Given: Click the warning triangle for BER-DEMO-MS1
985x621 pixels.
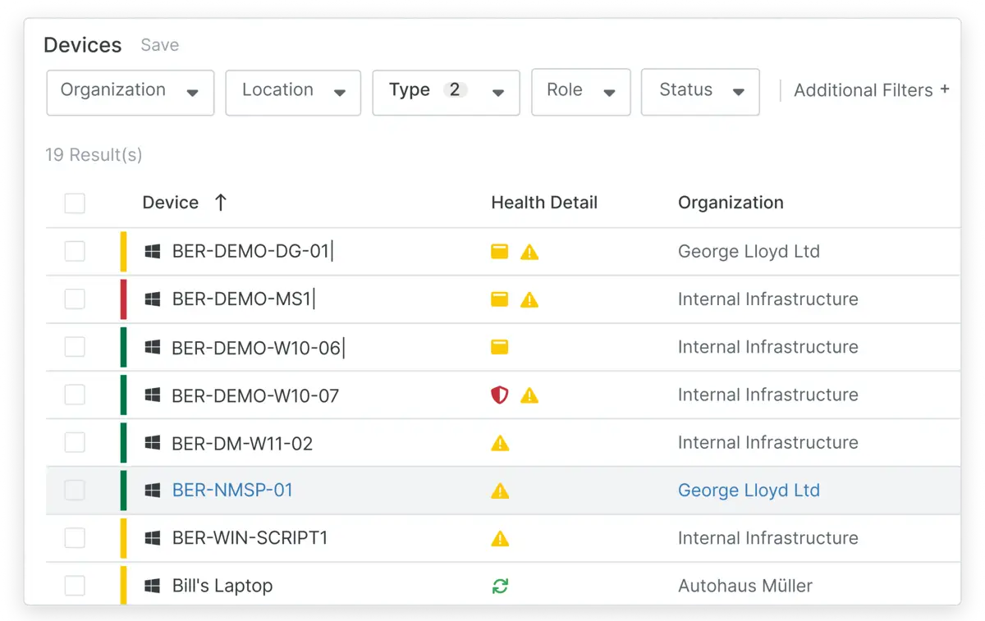Looking at the screenshot, I should click(x=529, y=299).
